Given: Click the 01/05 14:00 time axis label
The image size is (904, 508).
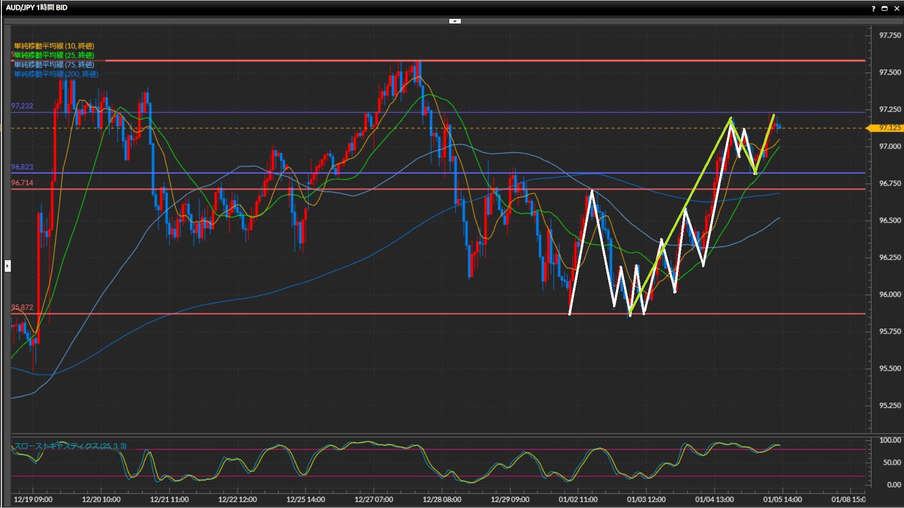Looking at the screenshot, I should point(782,500).
